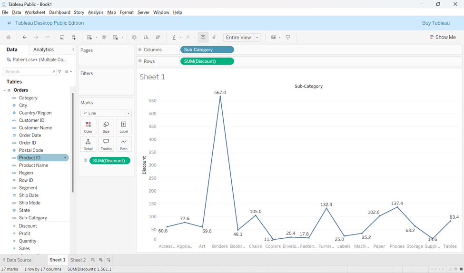Open the Dashboard menu
The width and height of the screenshot is (464, 273).
[x=60, y=12]
